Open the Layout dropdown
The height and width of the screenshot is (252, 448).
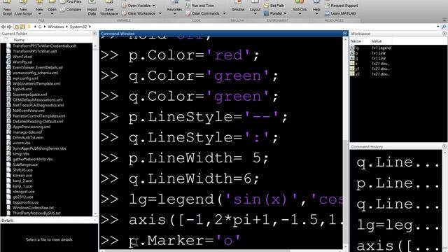(255, 8)
